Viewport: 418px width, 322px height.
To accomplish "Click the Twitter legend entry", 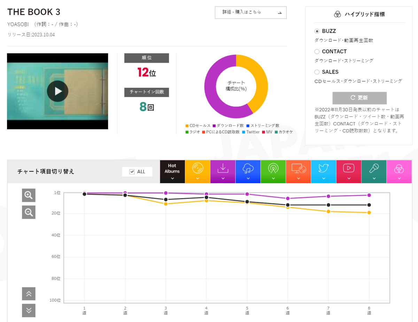I will point(251,132).
